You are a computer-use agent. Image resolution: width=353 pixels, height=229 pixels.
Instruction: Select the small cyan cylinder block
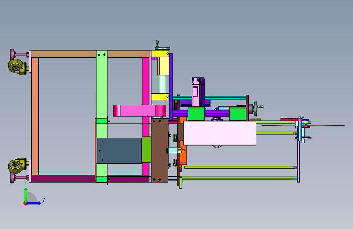tap(173, 150)
